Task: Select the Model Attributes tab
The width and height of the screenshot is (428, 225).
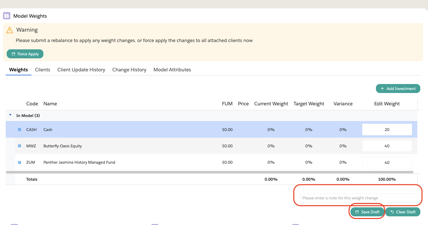Action: point(172,70)
